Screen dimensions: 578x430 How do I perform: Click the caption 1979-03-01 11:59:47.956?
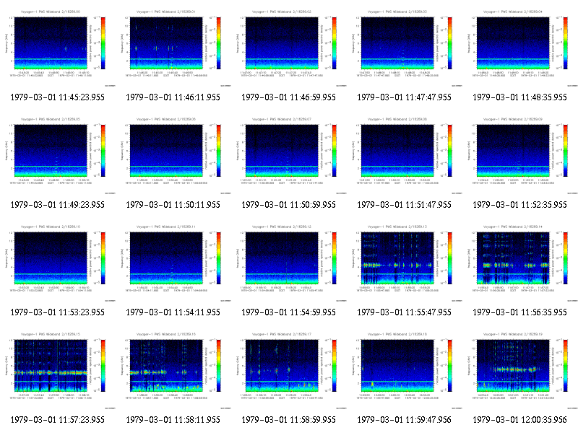404,420
